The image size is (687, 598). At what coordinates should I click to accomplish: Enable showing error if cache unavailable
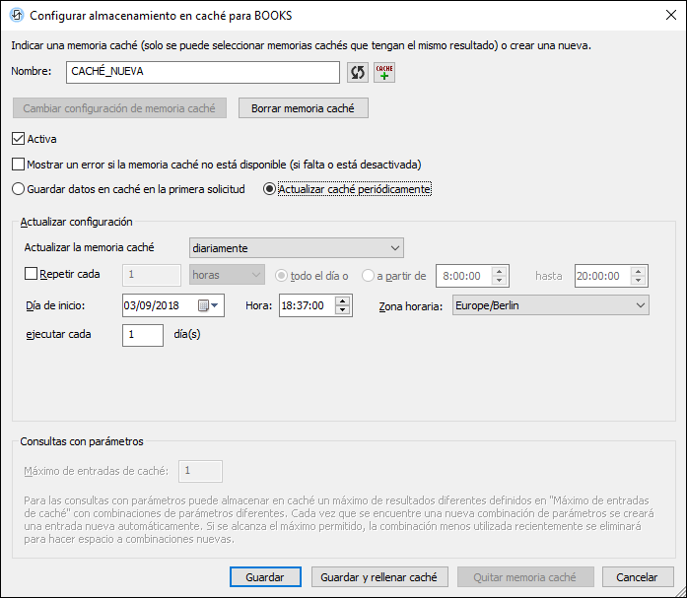[x=19, y=164]
